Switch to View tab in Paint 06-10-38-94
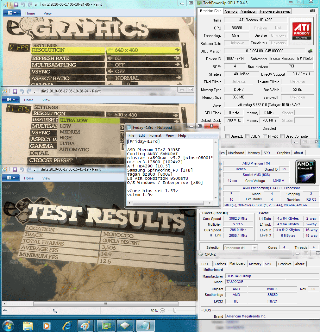 click(x=46, y=100)
